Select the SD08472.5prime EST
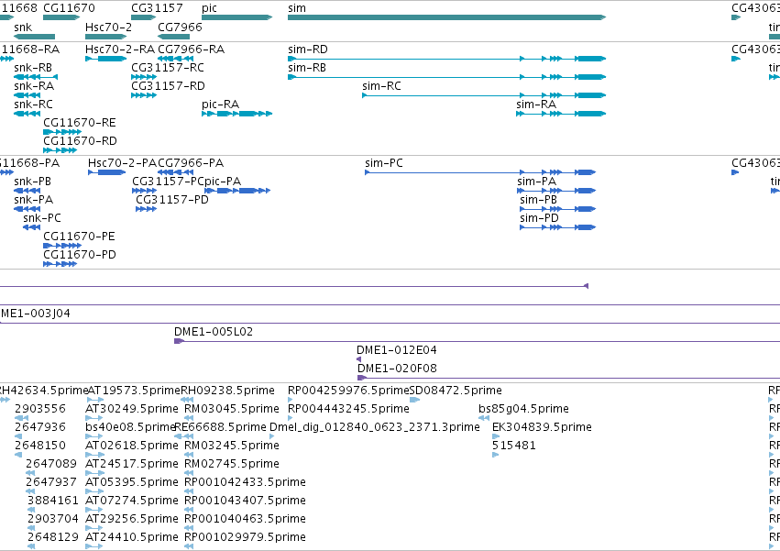This screenshot has width=780, height=551. point(415,400)
